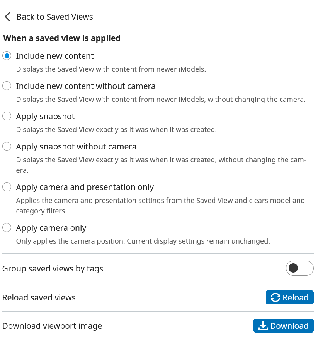Enable 'Apply camera and presentation only' radio
Image resolution: width=318 pixels, height=352 pixels.
tap(7, 187)
